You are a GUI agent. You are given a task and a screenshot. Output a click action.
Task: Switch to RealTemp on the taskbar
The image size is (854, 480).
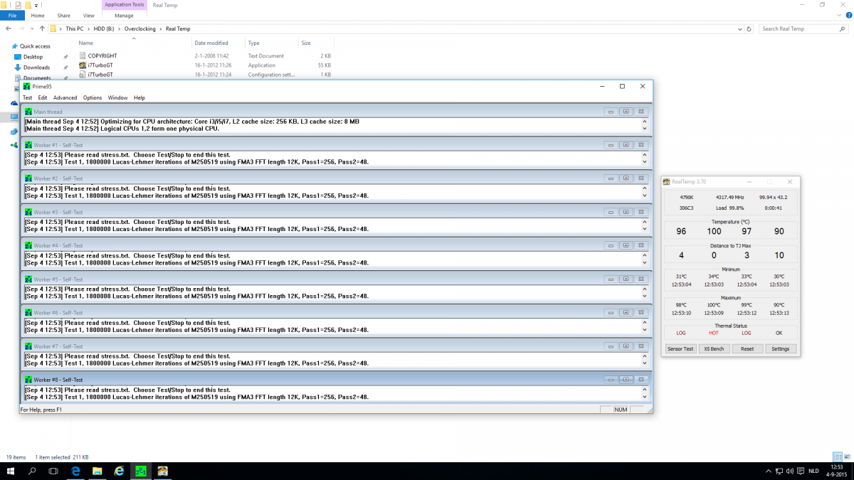(163, 471)
